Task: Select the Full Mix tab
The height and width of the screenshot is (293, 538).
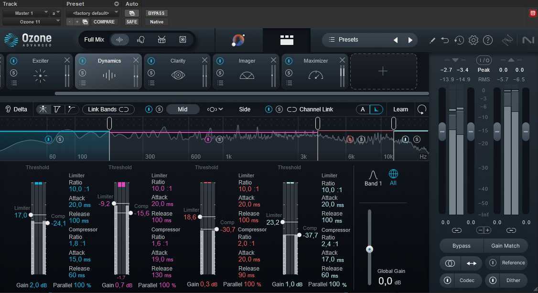Action: pos(94,40)
